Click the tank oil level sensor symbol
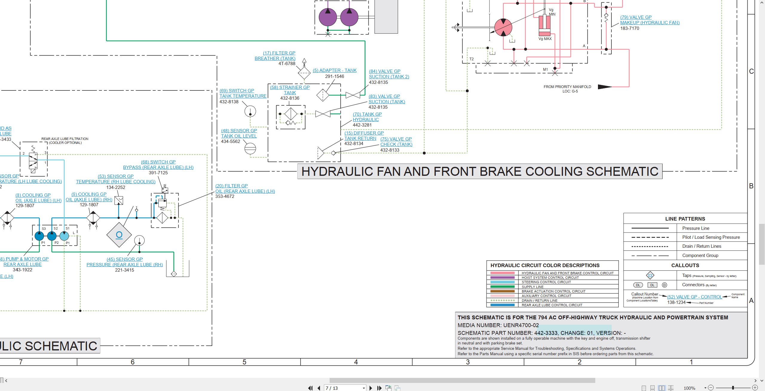765x391 pixels. [250, 148]
